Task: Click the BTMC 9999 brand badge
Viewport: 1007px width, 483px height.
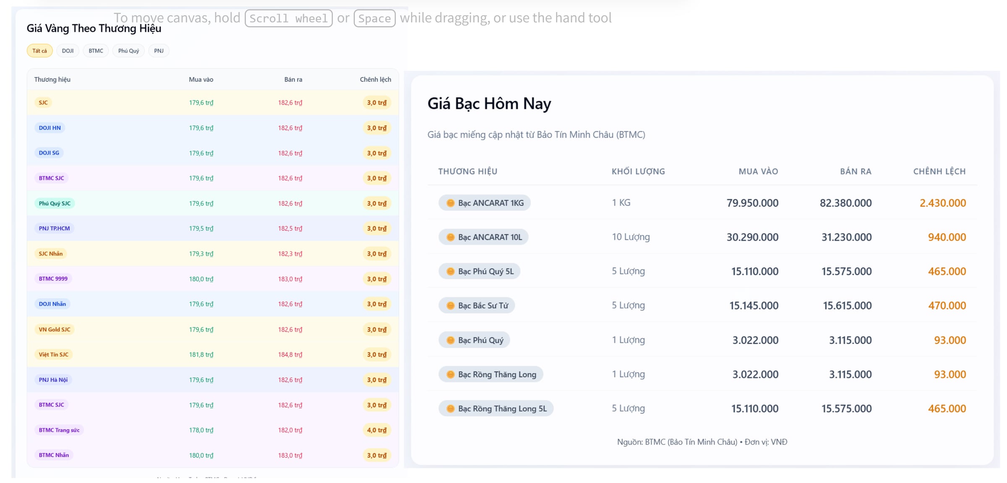Action: (53, 279)
